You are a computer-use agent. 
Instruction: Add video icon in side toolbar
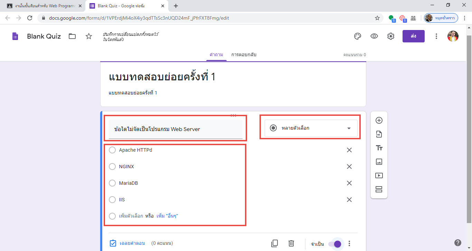pos(379,175)
